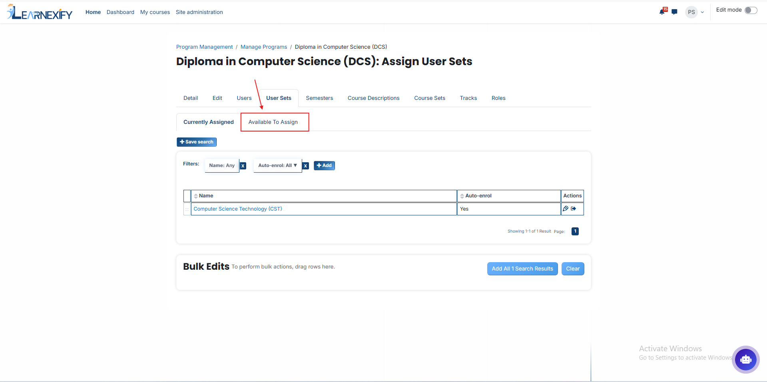Remove the Auto-enrol filter with x
Screen dimensions: 767x382
point(305,165)
